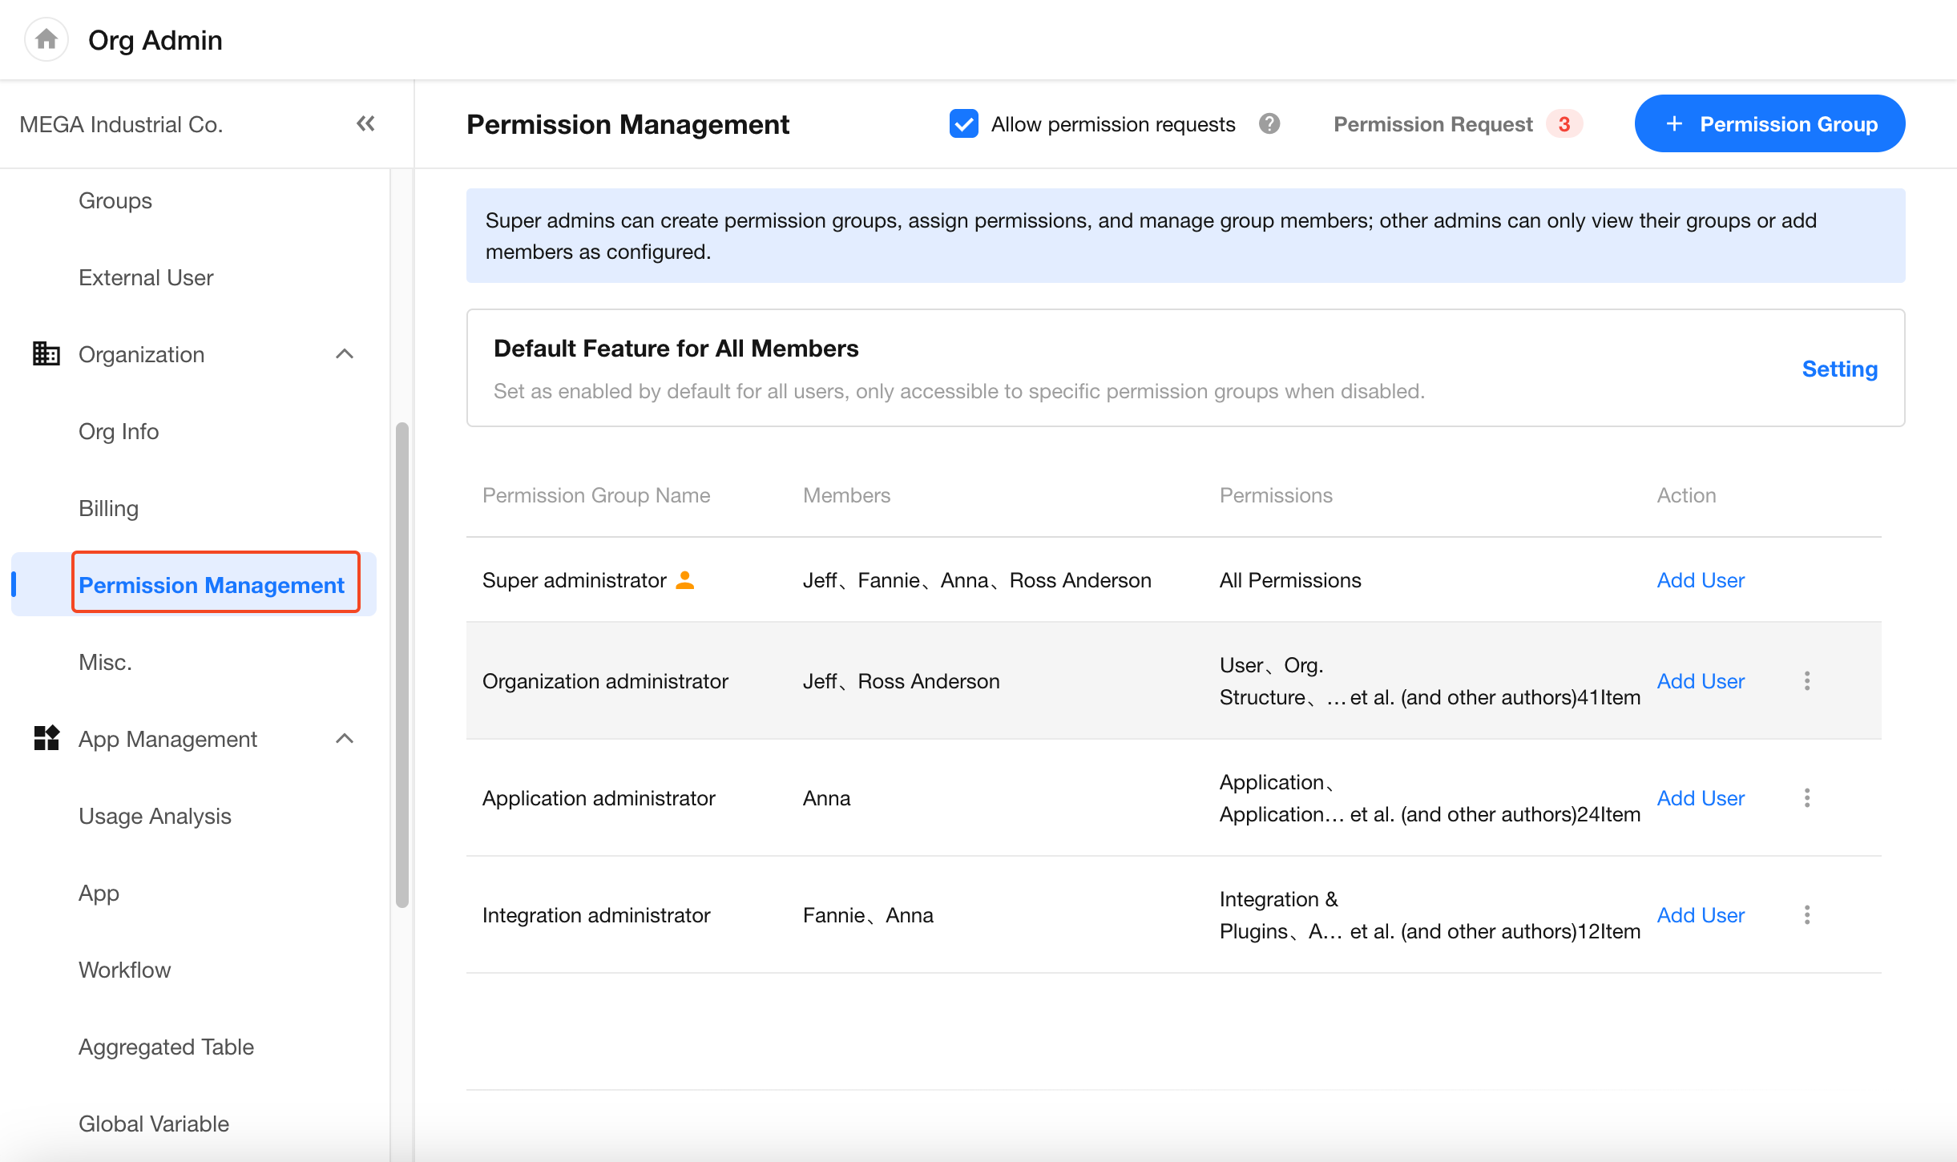
Task: Uncheck Allow permission requests checkbox
Action: [x=964, y=123]
